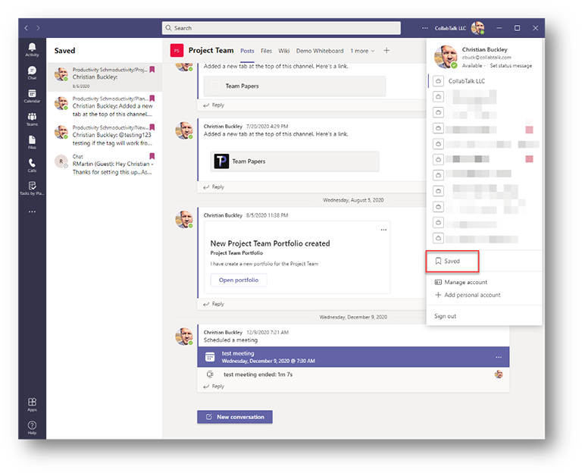Select Saved in profile menu
Viewport: 582px width, 476px height.
(452, 261)
